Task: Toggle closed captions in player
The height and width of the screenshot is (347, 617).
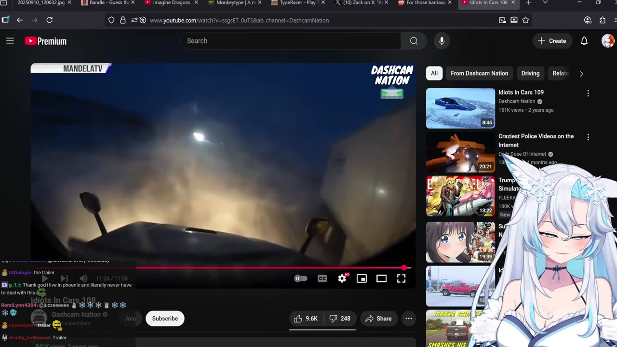Action: [322, 279]
